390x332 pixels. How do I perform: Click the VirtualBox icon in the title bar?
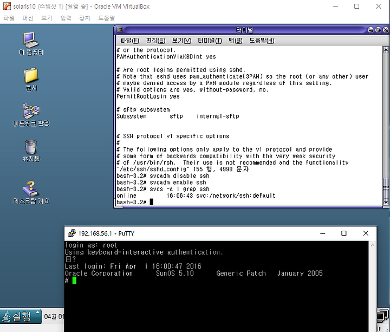coord(7,6)
